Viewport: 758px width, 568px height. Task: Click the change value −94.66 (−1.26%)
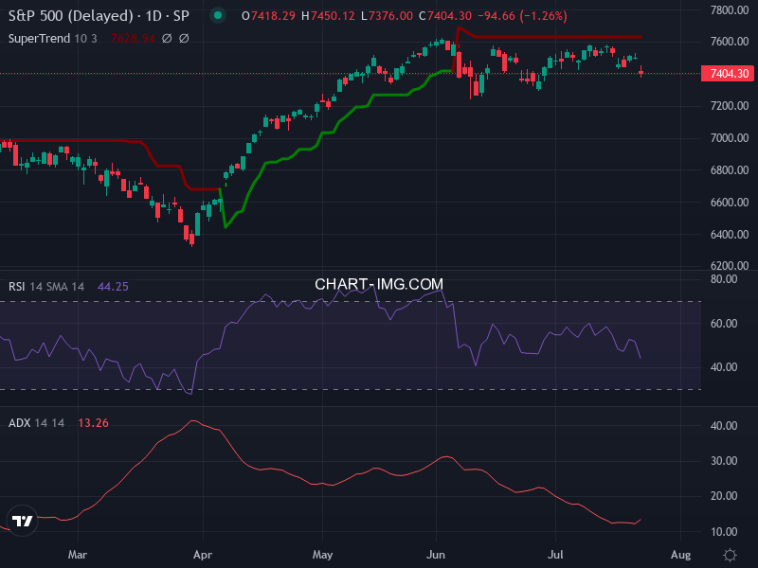[x=522, y=16]
